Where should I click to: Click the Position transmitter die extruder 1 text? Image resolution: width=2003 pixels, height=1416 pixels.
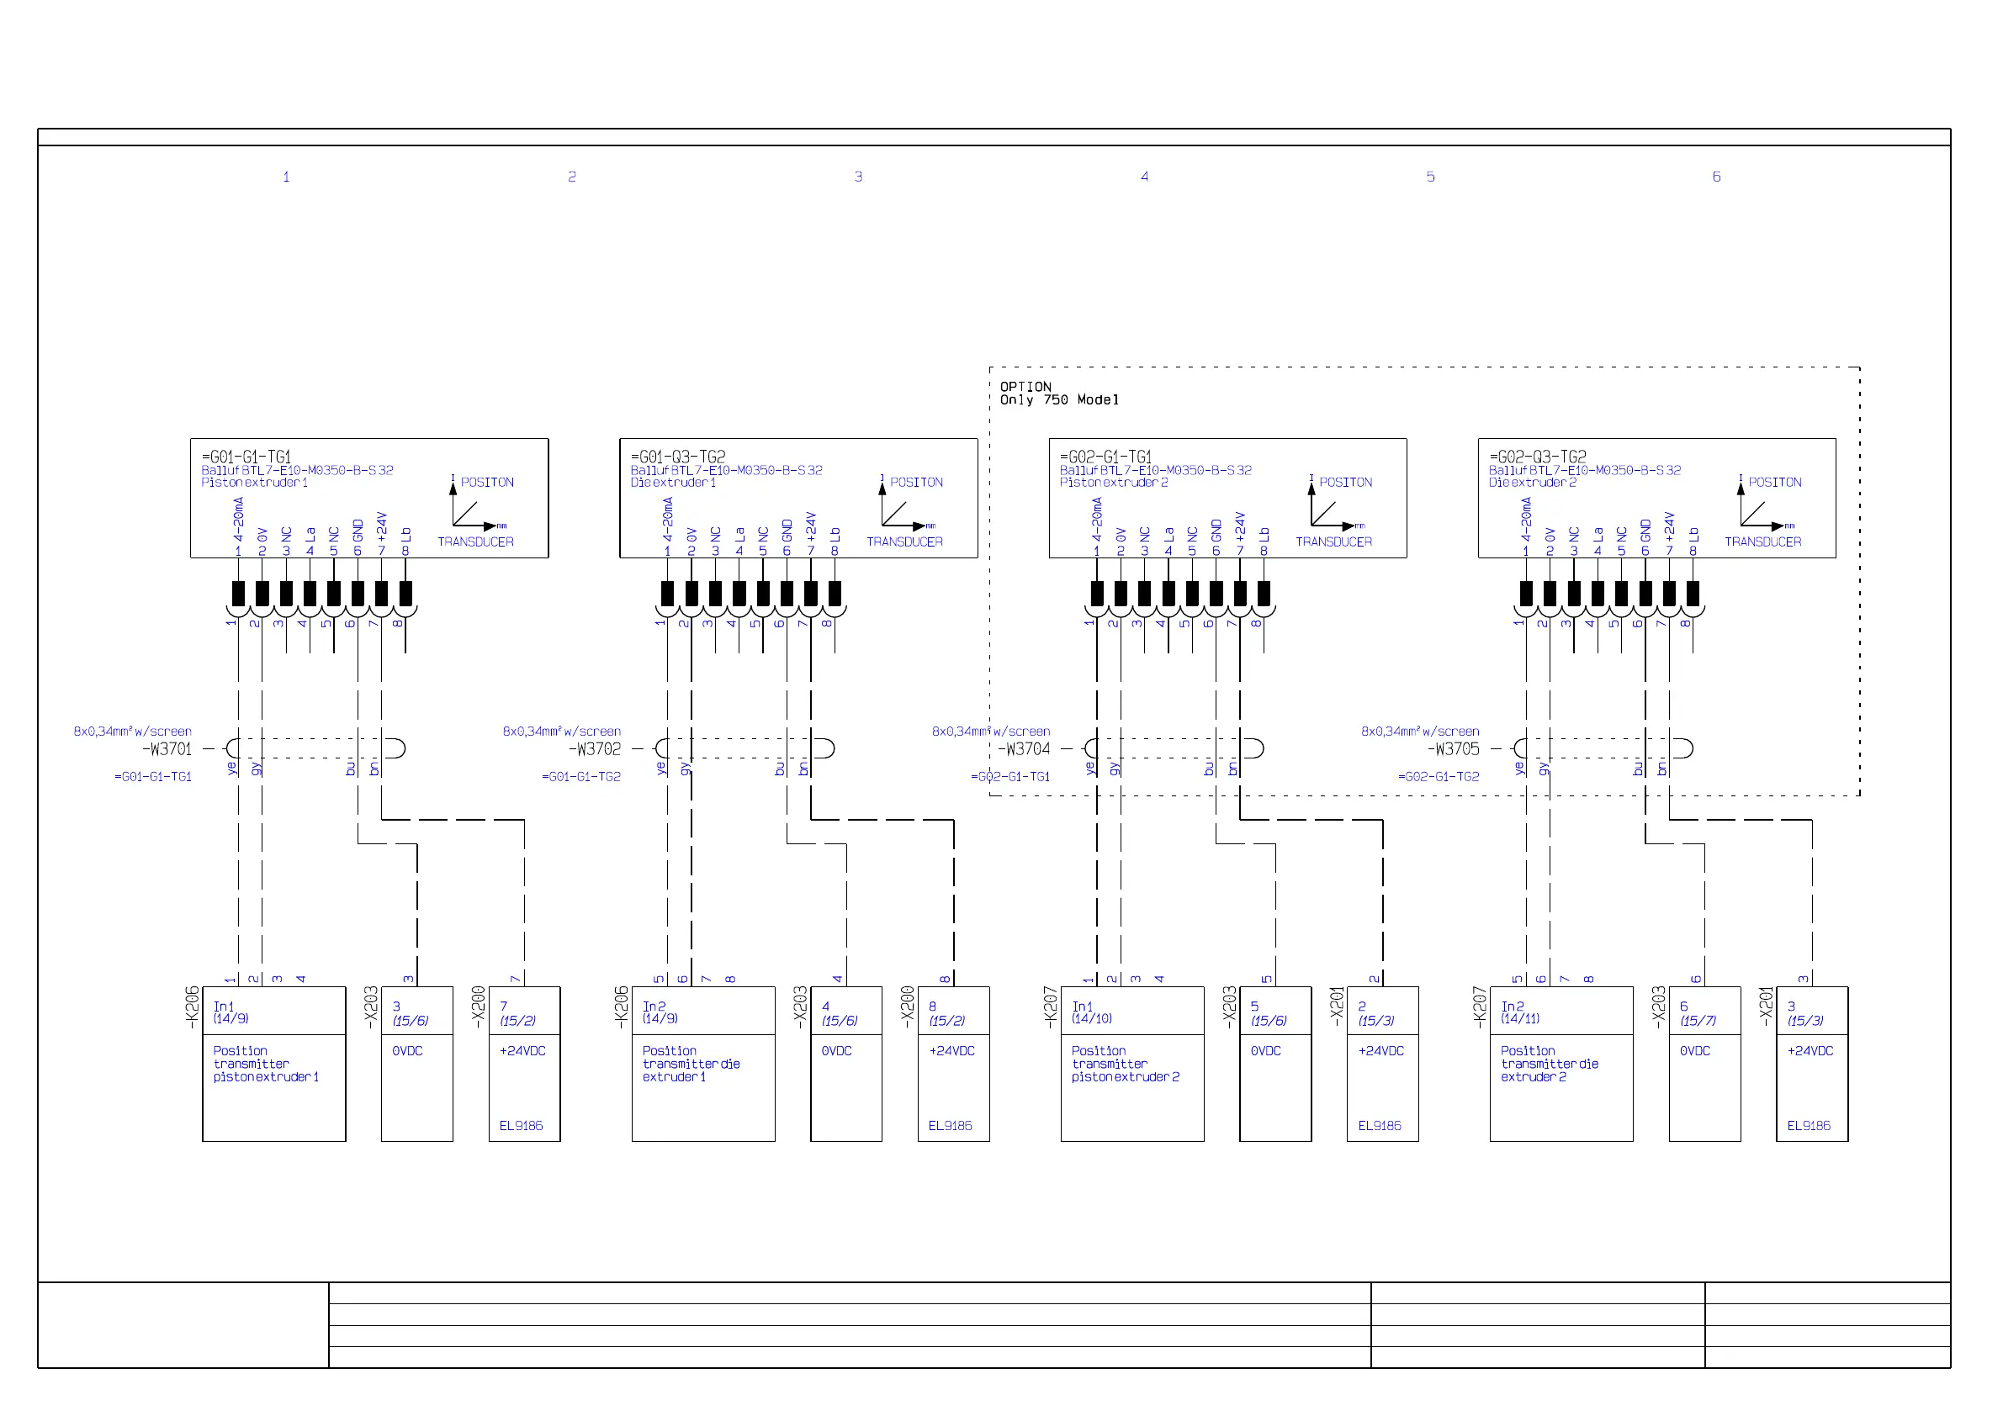690,1064
